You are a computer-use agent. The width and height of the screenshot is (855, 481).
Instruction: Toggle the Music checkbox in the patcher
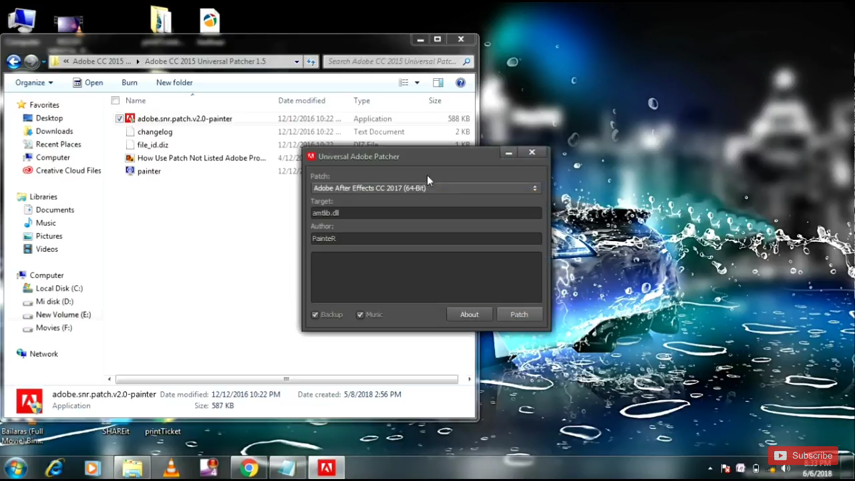[x=360, y=315]
